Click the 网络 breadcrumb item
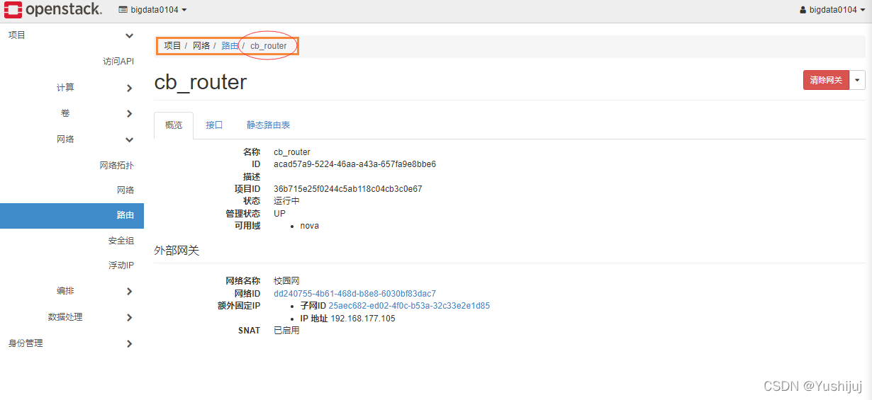The height and width of the screenshot is (400, 872). coord(201,46)
